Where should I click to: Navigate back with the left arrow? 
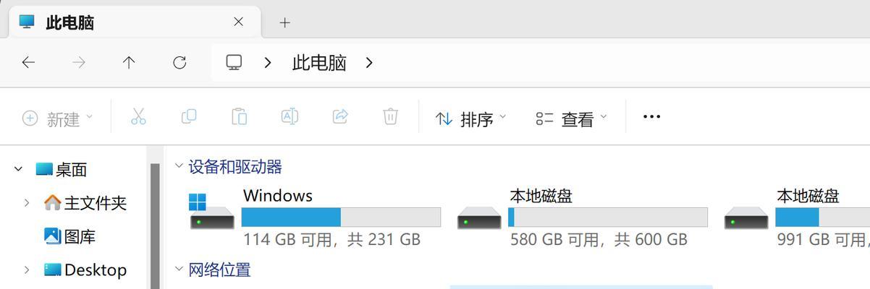click(x=28, y=63)
